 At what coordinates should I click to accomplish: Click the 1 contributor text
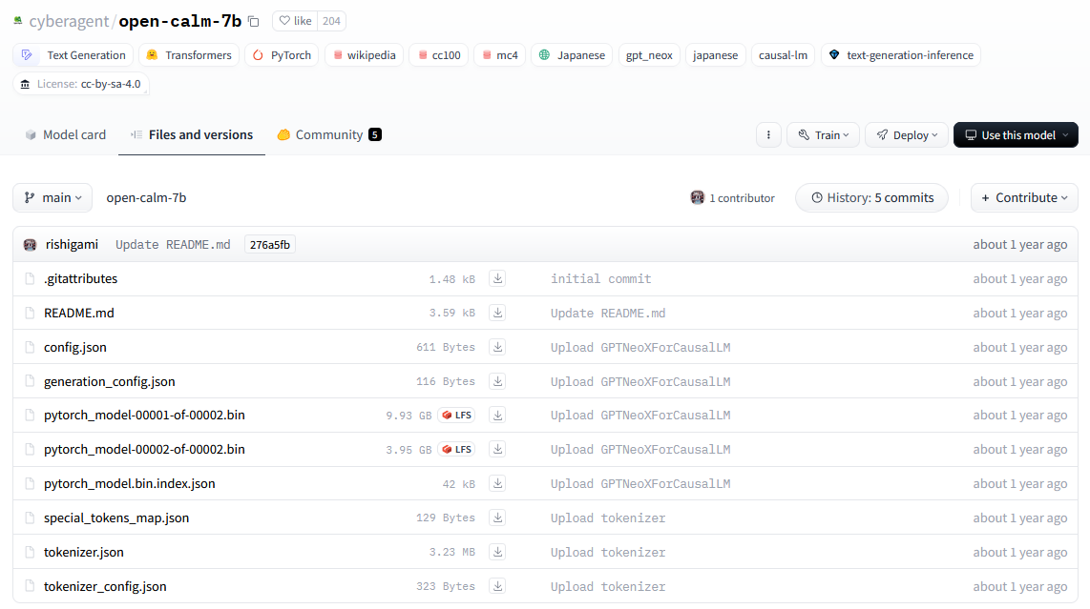click(x=742, y=198)
